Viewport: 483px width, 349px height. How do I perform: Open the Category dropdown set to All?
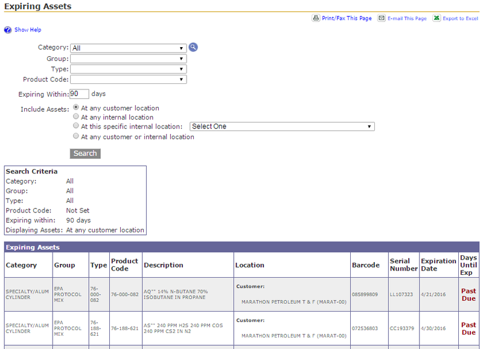coord(128,48)
